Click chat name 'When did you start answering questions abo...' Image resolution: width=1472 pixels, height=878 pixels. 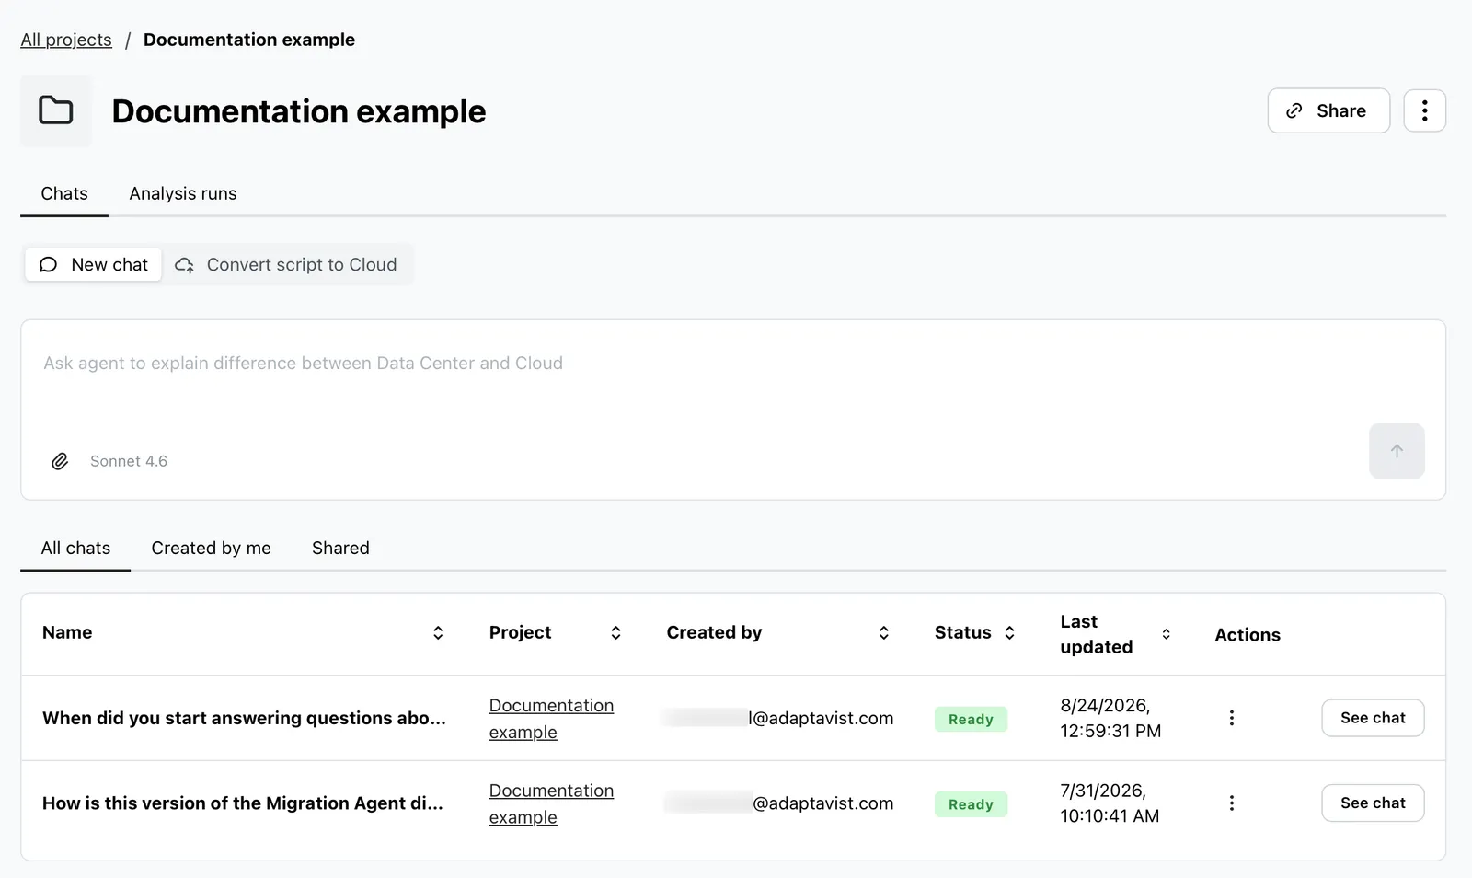pyautogui.click(x=244, y=718)
